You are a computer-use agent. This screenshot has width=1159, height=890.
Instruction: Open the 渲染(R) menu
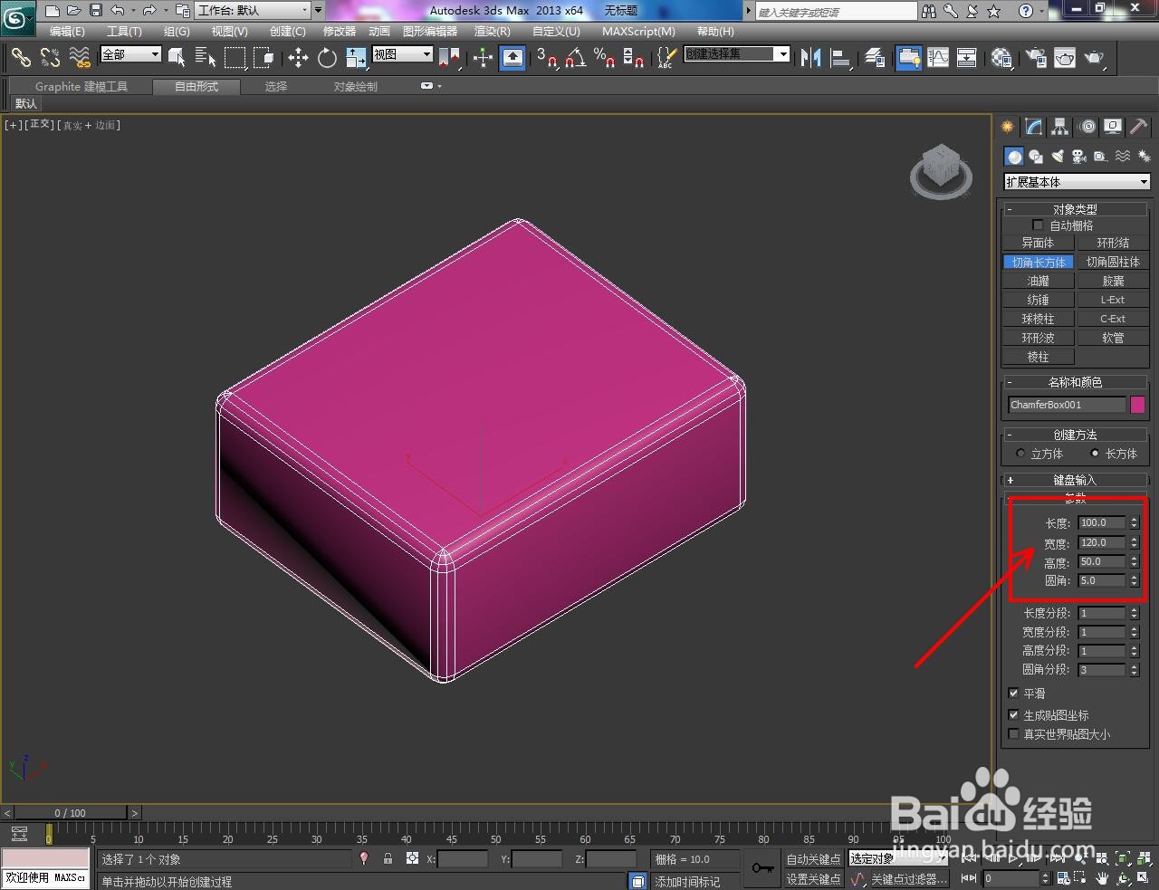[x=493, y=31]
